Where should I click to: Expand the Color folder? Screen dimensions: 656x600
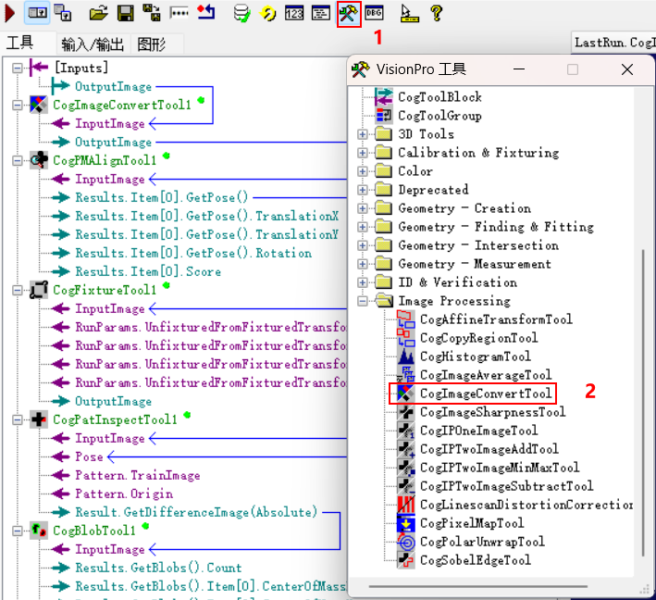point(363,171)
